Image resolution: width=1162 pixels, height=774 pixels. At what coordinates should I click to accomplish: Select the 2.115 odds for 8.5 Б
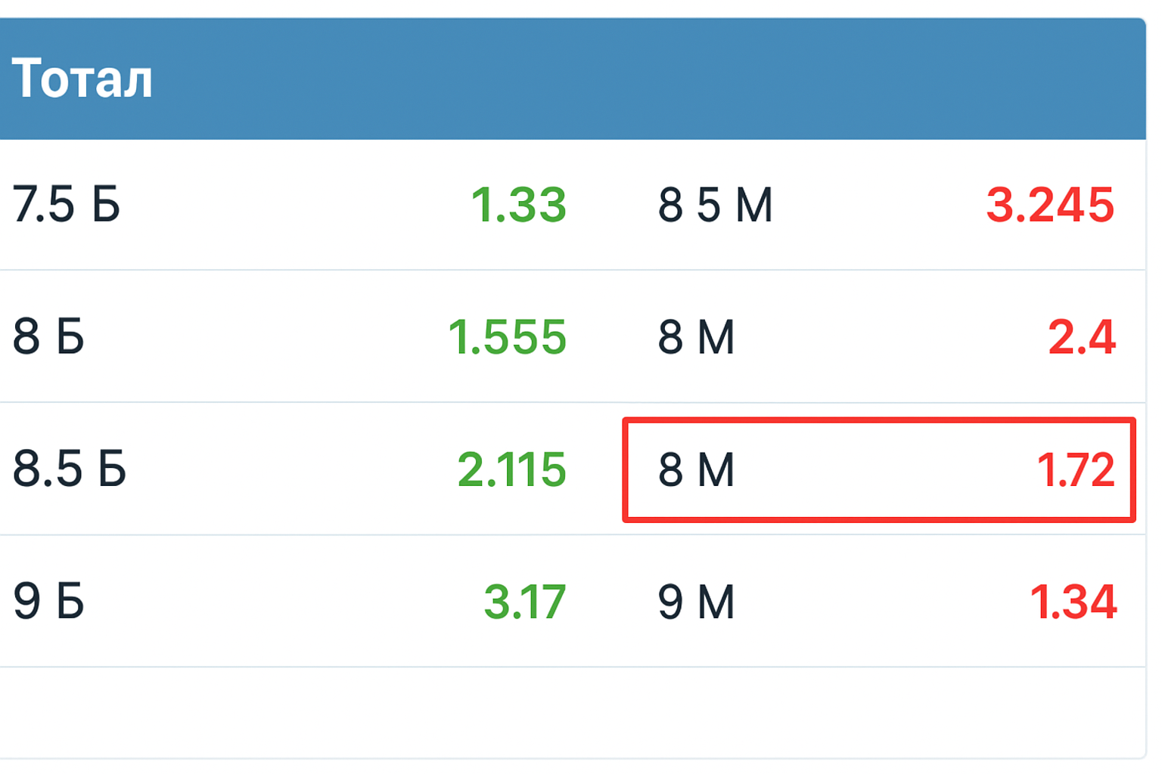[512, 469]
